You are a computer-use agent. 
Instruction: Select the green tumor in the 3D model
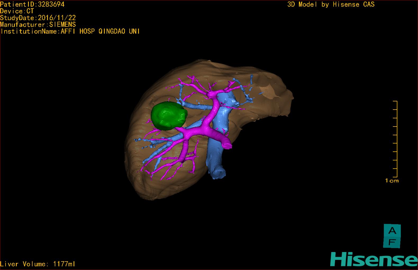[169, 116]
